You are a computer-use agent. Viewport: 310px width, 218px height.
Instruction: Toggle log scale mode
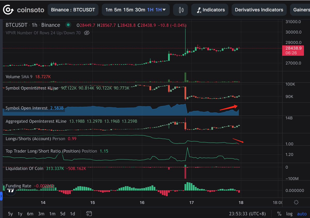click(289, 214)
